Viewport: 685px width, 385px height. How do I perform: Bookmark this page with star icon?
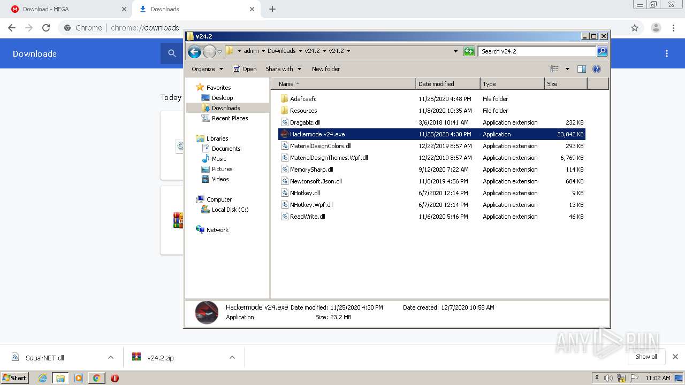(635, 28)
